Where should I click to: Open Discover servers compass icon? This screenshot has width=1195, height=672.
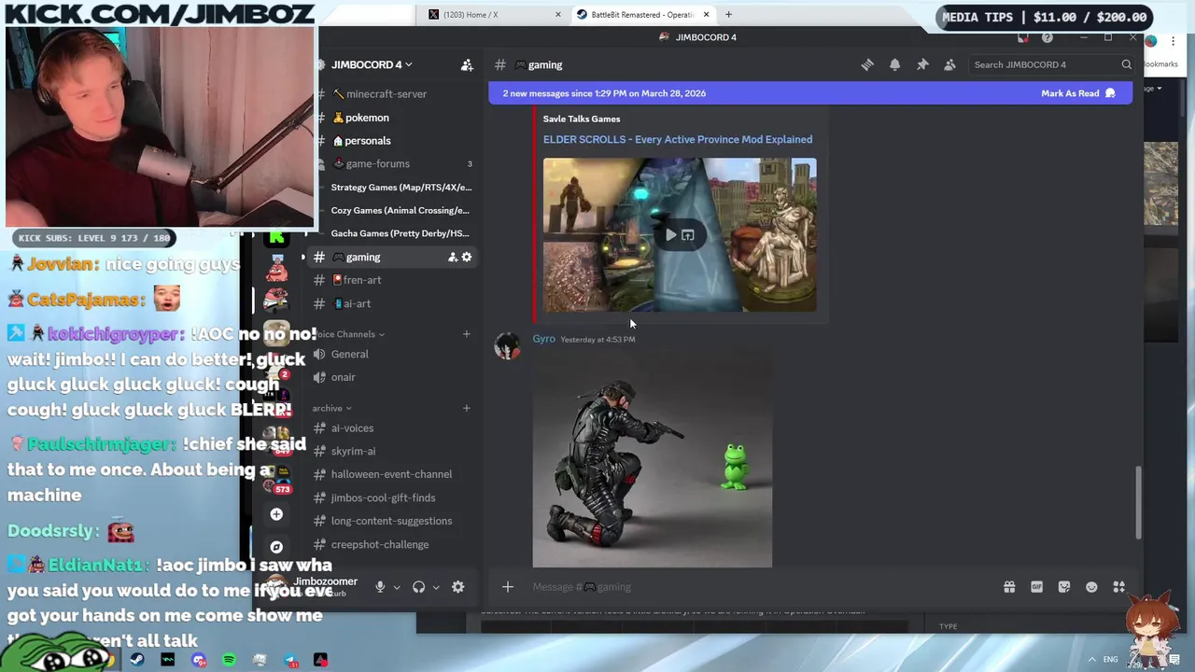coord(276,547)
